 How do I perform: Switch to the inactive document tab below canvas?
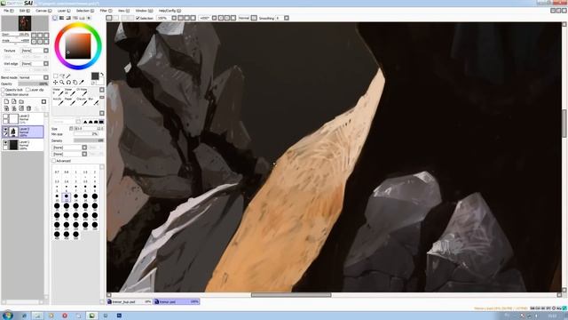point(130,301)
